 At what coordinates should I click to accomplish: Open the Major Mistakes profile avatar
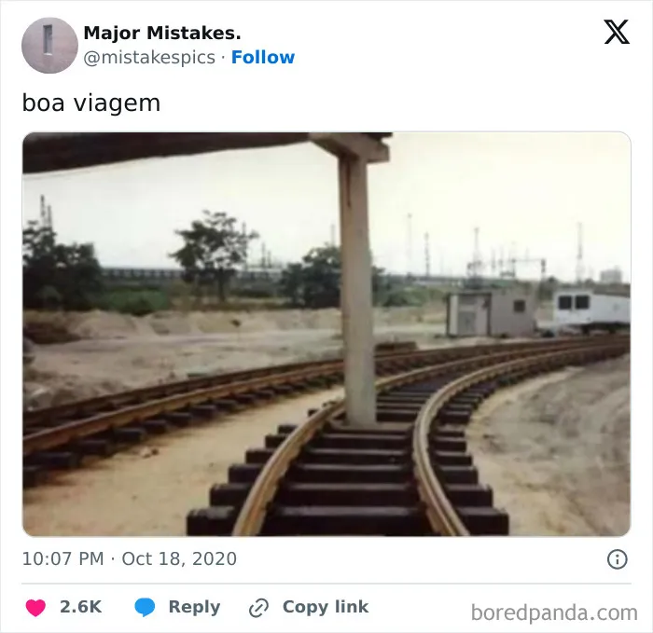pos(49,46)
